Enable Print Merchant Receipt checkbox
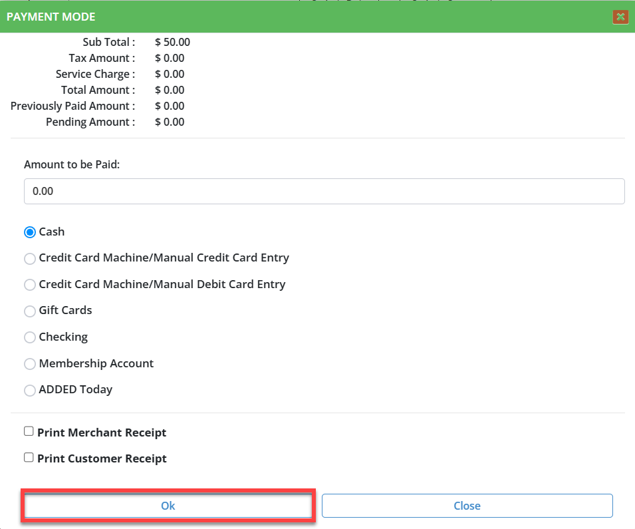 [29, 431]
